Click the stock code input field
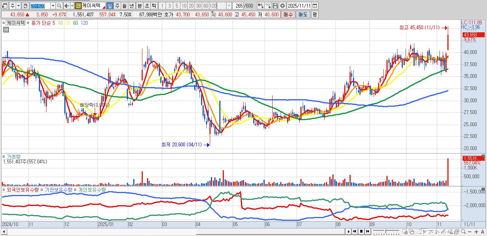 40,6
